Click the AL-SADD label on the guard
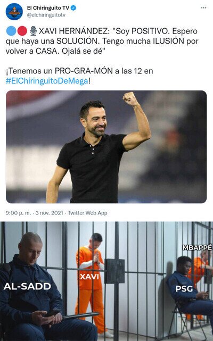Viewport: 213px width, 341px height. pos(27,286)
